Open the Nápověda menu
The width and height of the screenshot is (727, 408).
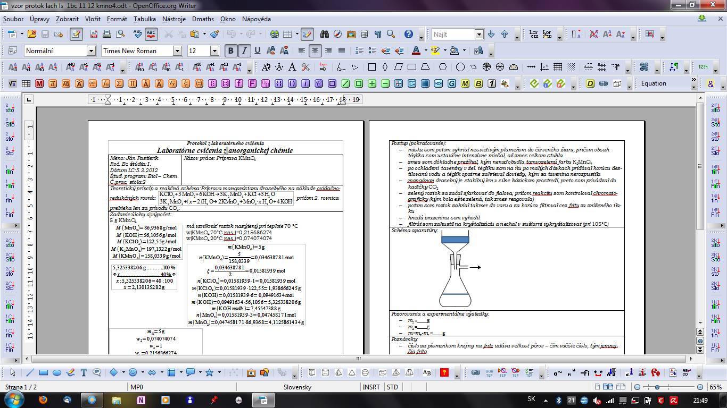(257, 19)
